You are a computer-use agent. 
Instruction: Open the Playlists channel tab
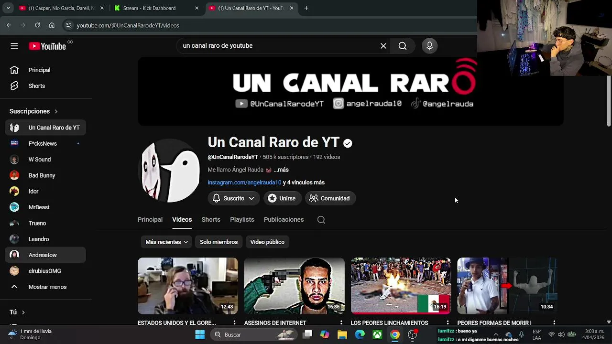pyautogui.click(x=242, y=220)
